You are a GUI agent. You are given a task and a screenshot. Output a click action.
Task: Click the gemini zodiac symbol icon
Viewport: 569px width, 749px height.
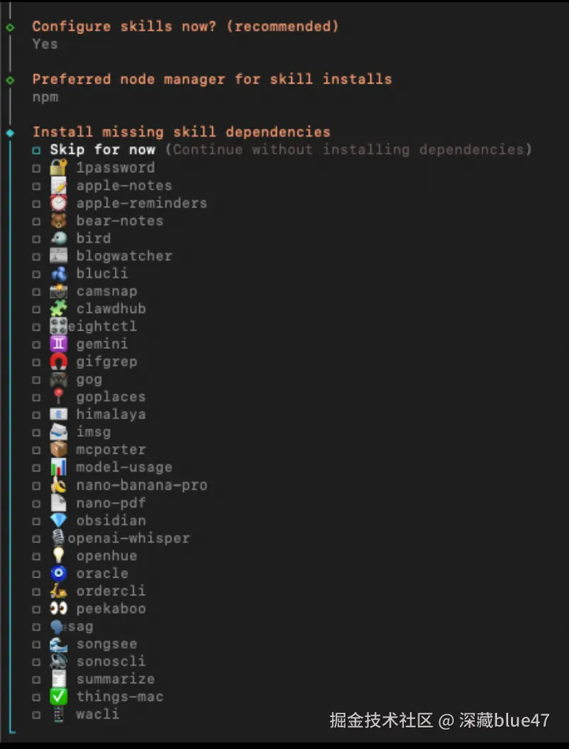[59, 344]
